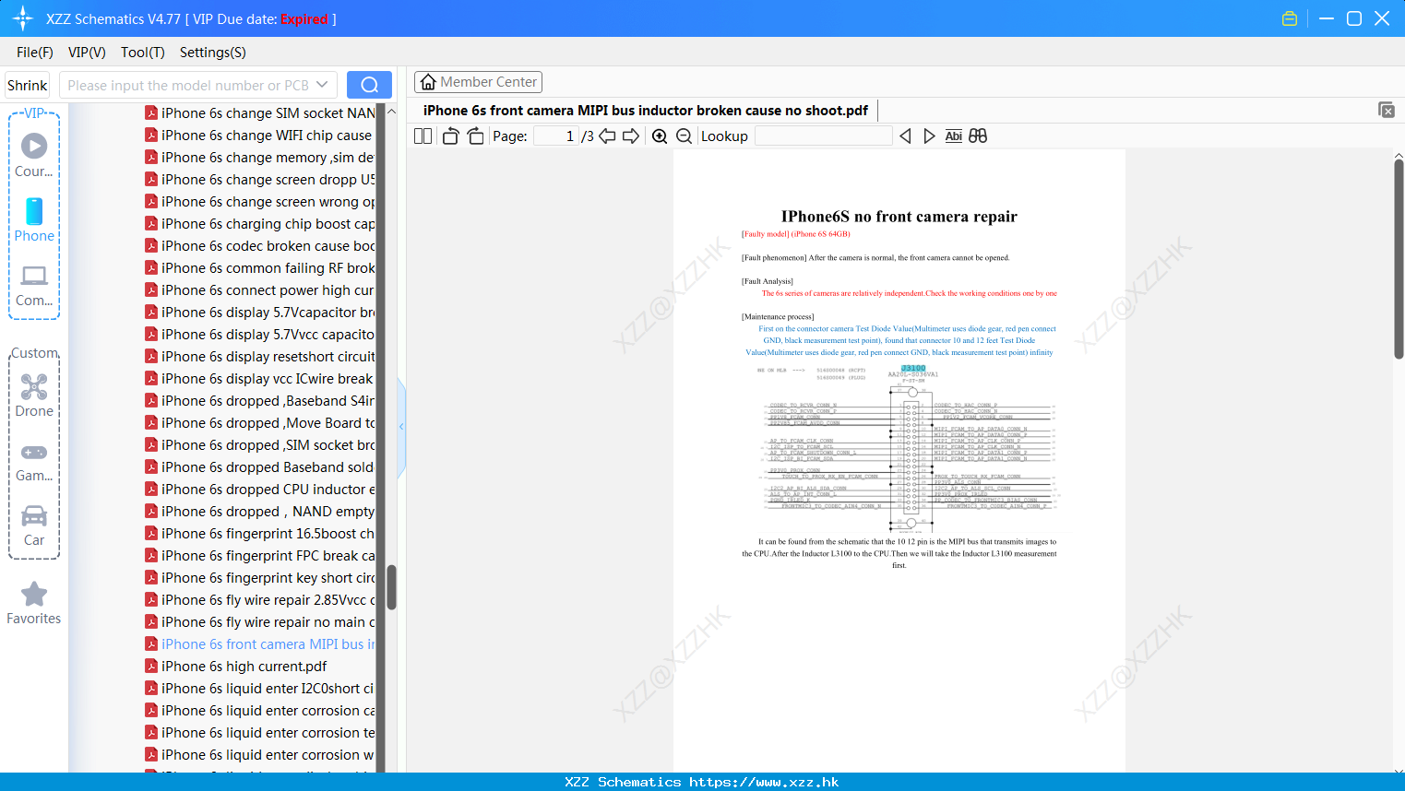The image size is (1405, 791).
Task: Open iPhone 6s dropped , NAND empty file
Action: 260,512
